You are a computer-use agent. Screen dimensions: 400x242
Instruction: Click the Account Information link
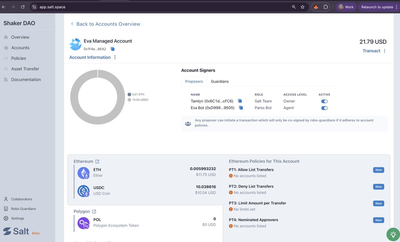pyautogui.click(x=90, y=57)
